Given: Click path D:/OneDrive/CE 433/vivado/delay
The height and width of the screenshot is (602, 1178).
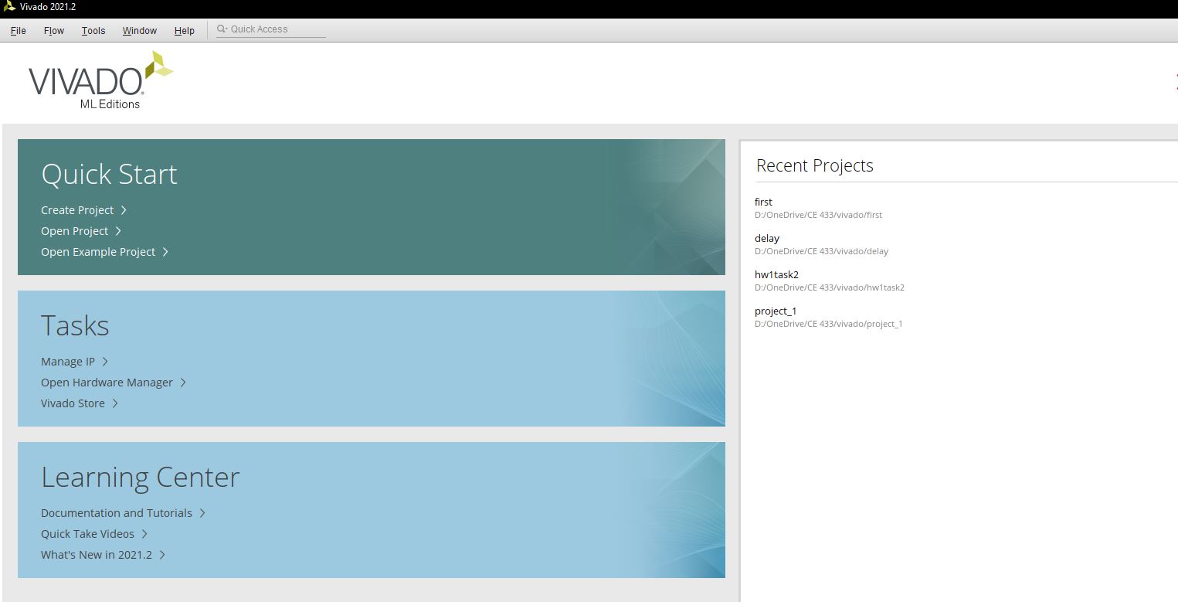Looking at the screenshot, I should point(821,251).
